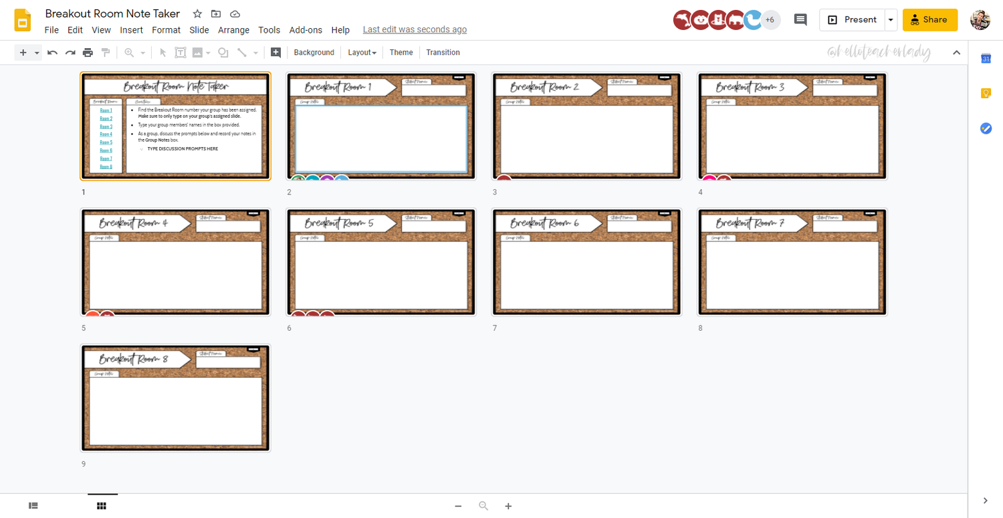The height and width of the screenshot is (518, 1003).
Task: Open the comment history icon
Action: tap(800, 19)
